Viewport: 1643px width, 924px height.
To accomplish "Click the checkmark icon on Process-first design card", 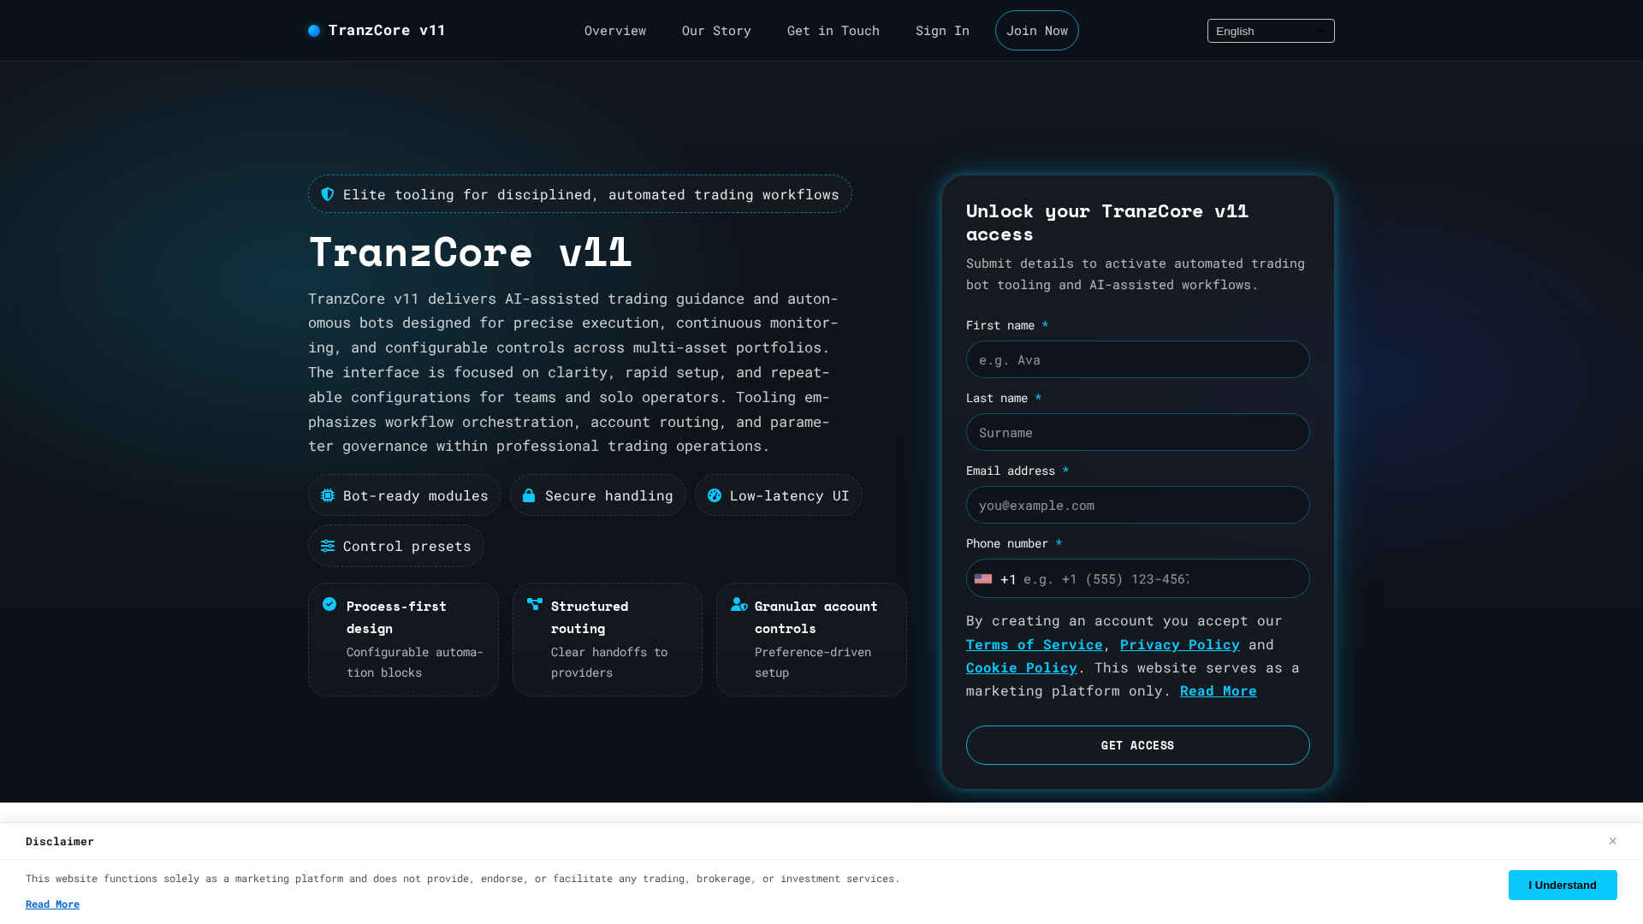I will coord(329,604).
